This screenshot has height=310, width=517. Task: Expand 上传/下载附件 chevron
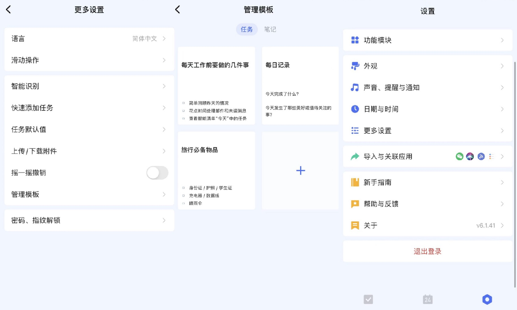pos(164,151)
